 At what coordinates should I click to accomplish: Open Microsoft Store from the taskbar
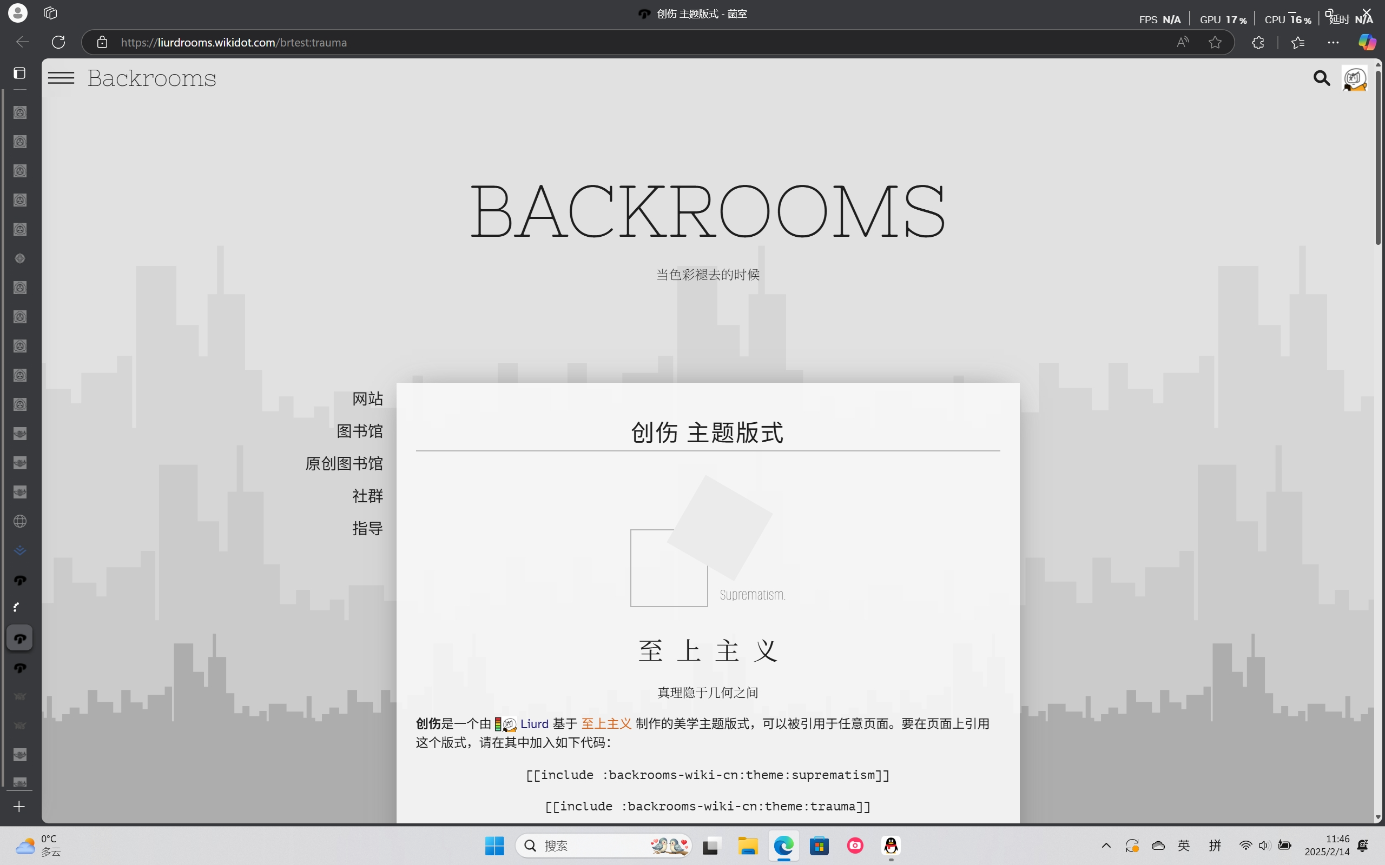820,846
